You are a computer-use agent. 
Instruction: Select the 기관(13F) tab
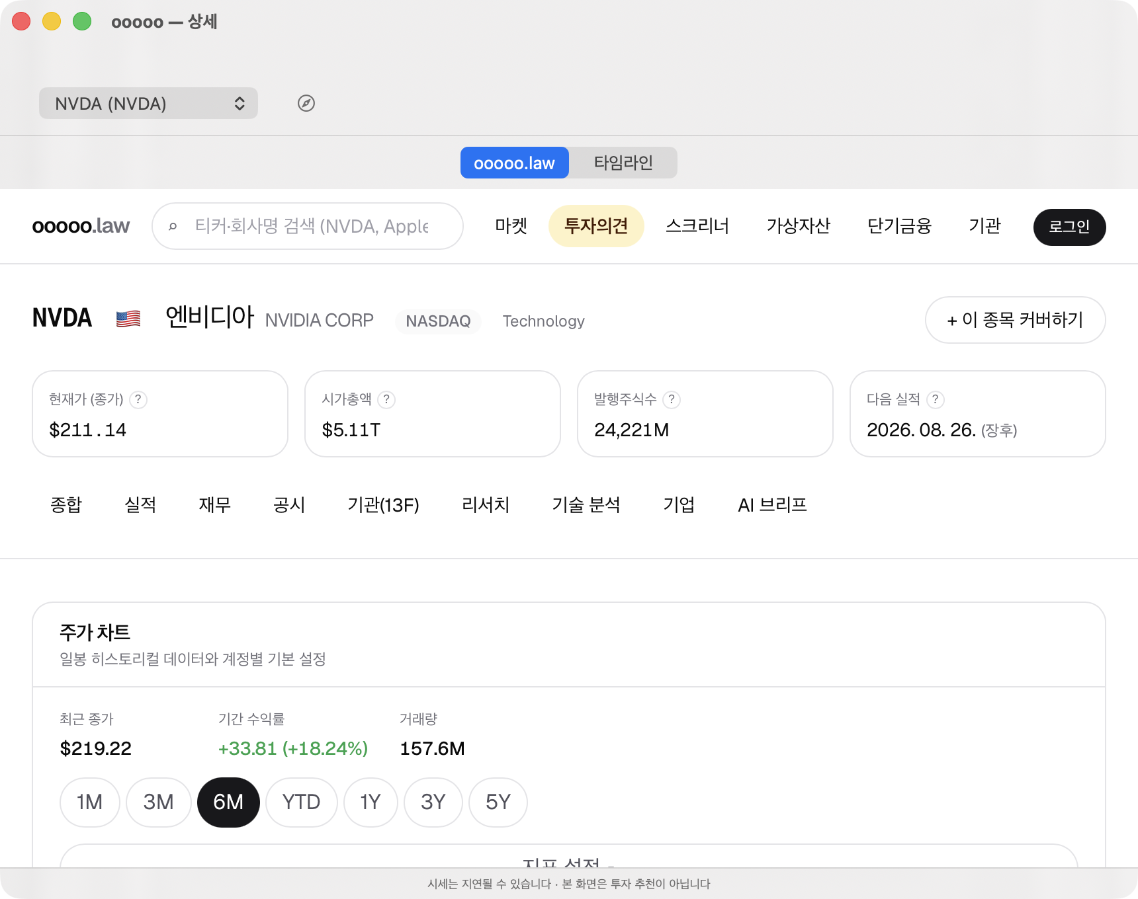[384, 505]
